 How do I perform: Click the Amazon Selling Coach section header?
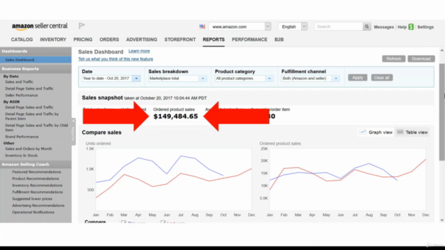click(35, 165)
